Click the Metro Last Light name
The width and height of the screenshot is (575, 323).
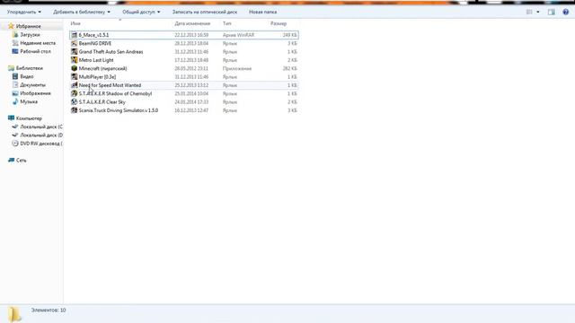(96, 60)
